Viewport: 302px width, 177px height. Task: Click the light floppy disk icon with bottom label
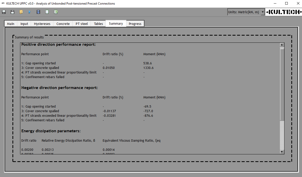[12, 12]
